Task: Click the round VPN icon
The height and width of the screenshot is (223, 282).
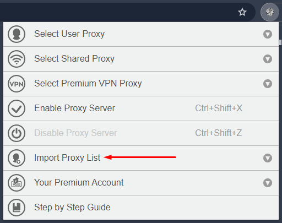Action: coord(17,84)
